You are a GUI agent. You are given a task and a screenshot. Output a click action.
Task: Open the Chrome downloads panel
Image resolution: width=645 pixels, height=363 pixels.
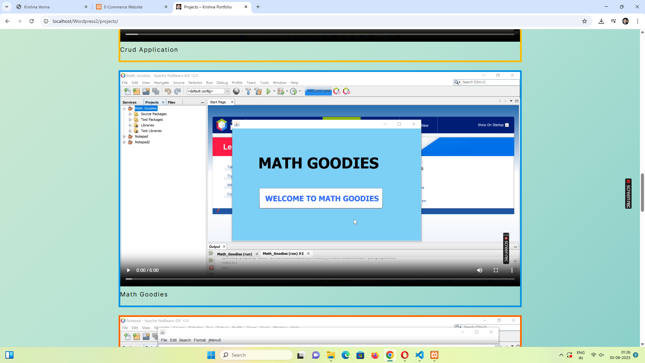(x=601, y=21)
